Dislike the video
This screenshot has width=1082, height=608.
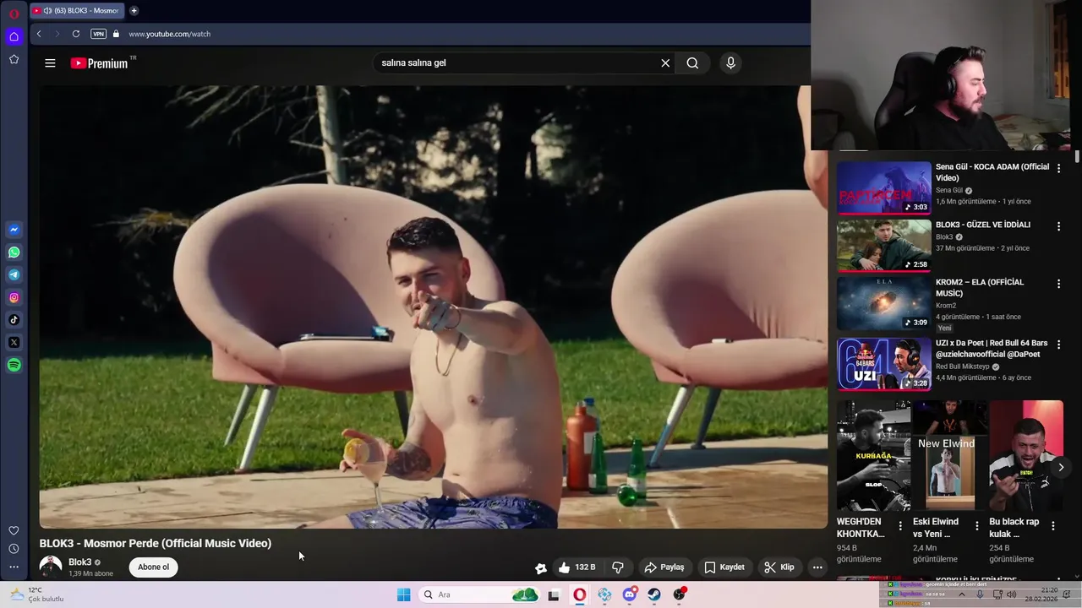tap(618, 567)
